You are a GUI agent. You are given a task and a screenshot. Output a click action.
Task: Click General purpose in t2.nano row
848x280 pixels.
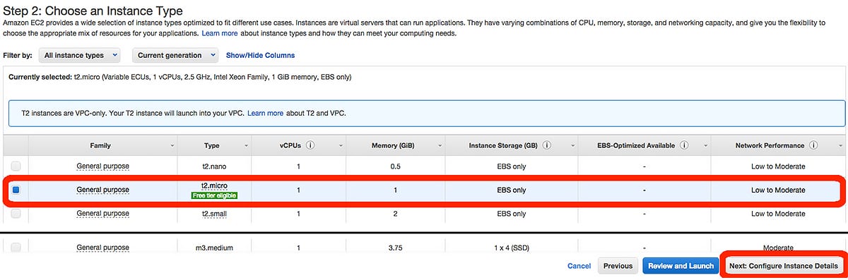point(102,166)
